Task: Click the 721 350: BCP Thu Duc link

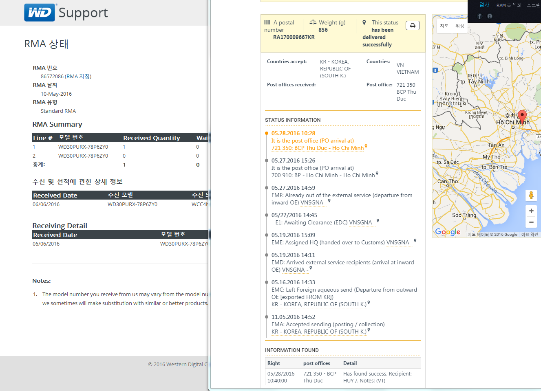Action: 317,148
